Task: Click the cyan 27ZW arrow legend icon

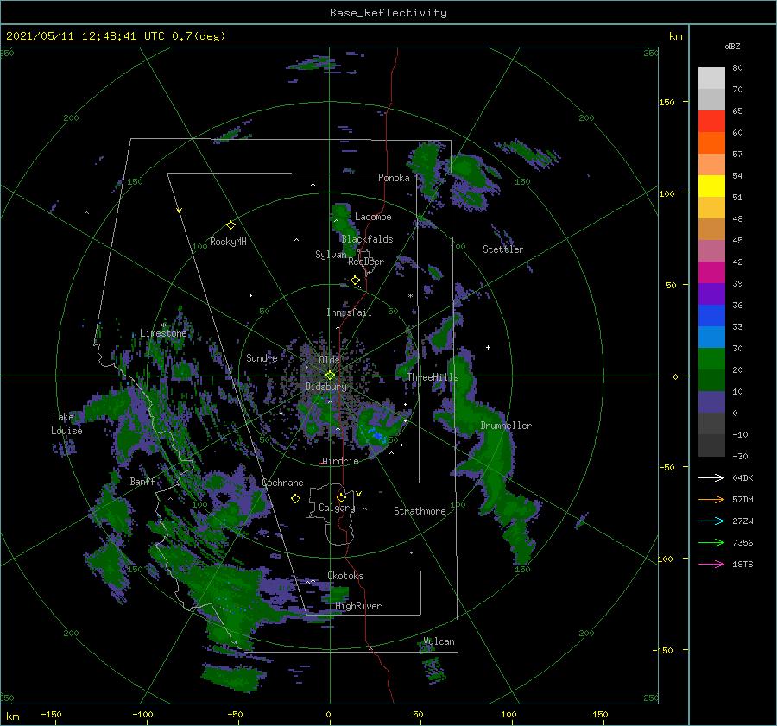Action: click(x=711, y=521)
